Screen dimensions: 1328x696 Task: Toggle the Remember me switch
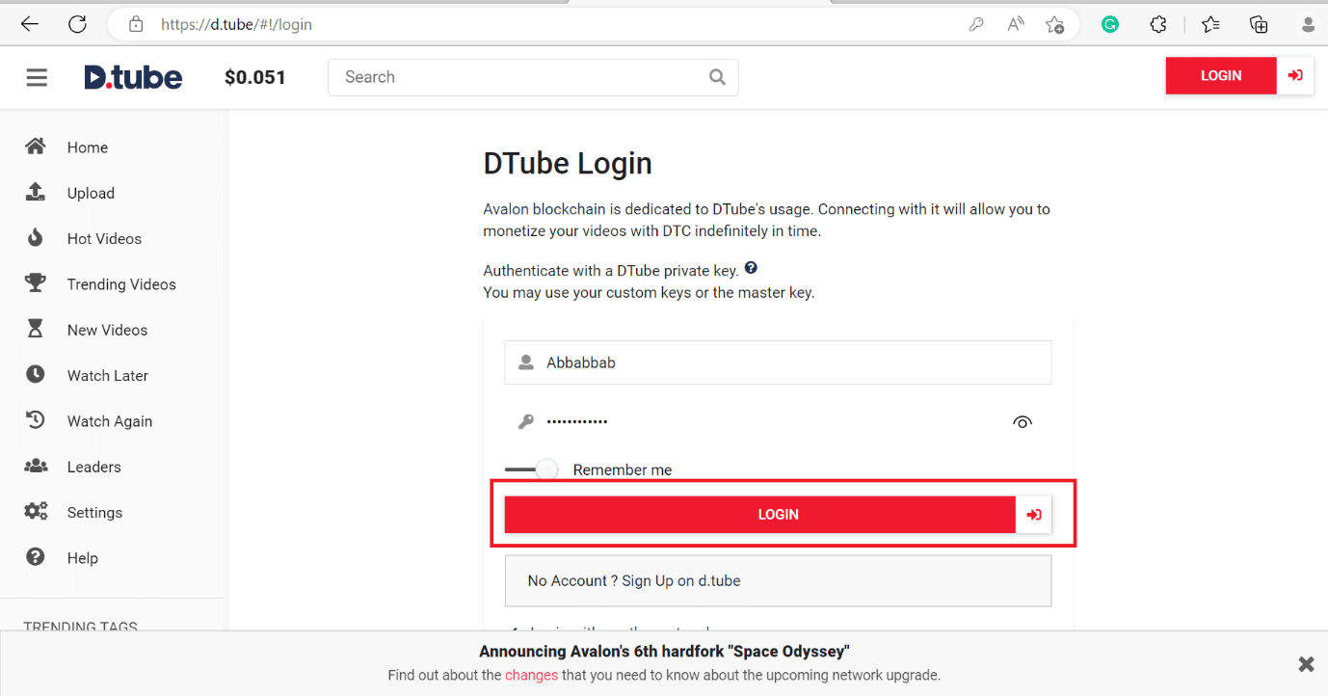(531, 469)
